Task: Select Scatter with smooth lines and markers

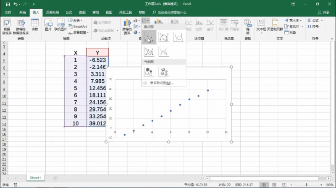Action: [x=164, y=37]
